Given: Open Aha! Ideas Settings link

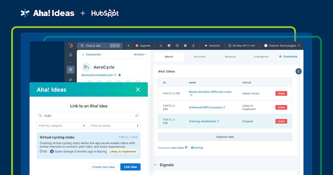Looking at the screenshot, I should pos(197,148).
